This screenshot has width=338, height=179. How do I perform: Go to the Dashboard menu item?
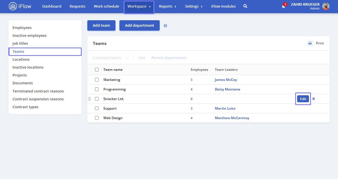click(x=52, y=6)
